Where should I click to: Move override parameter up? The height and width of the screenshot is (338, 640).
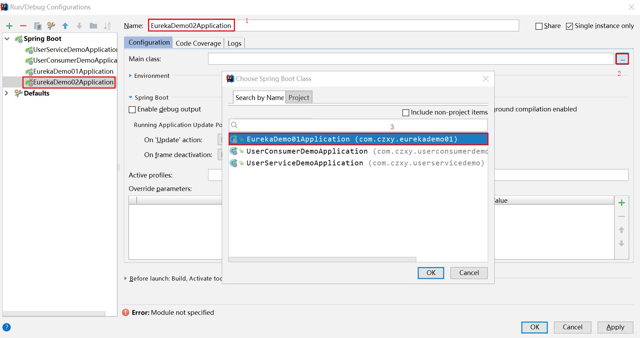[x=622, y=230]
